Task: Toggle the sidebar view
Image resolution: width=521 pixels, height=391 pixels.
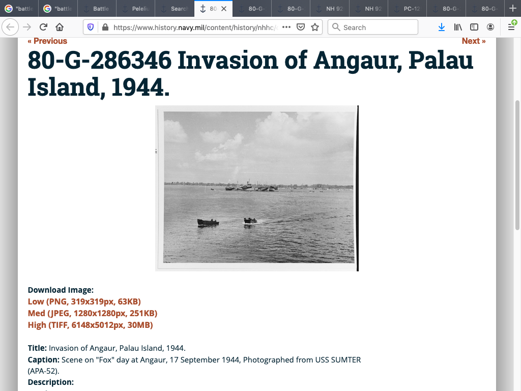Action: [x=474, y=27]
